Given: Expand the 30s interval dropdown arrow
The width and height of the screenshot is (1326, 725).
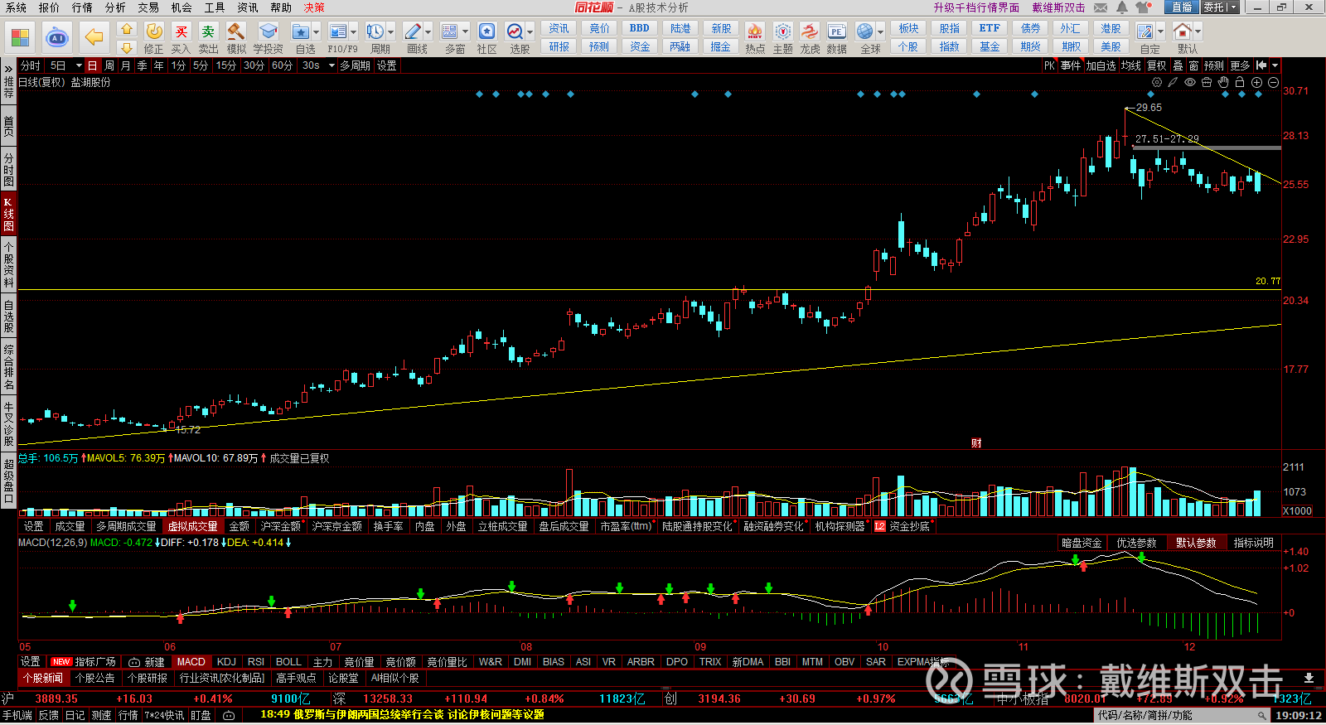Looking at the screenshot, I should pos(331,65).
